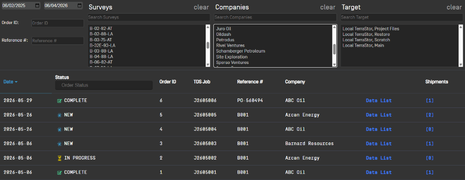Select company Schamberger Petroleum
This screenshot has width=465, height=180.
(x=241, y=51)
